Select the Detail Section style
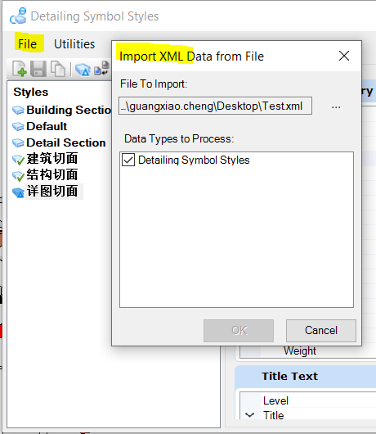This screenshot has width=376, height=434. (66, 142)
